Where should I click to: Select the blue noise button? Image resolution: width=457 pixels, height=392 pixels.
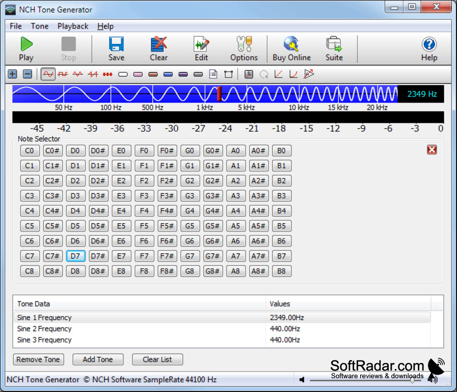point(168,74)
